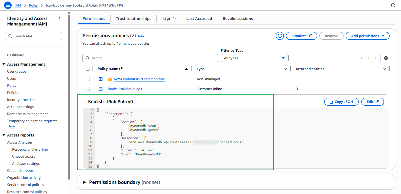Edit the BooksListRolePolicy0 policy

tap(373, 102)
